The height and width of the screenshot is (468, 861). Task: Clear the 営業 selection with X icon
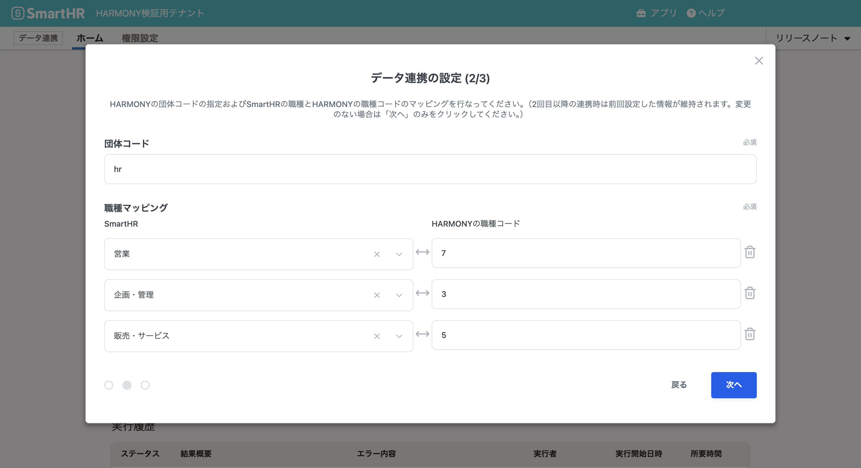pos(377,254)
